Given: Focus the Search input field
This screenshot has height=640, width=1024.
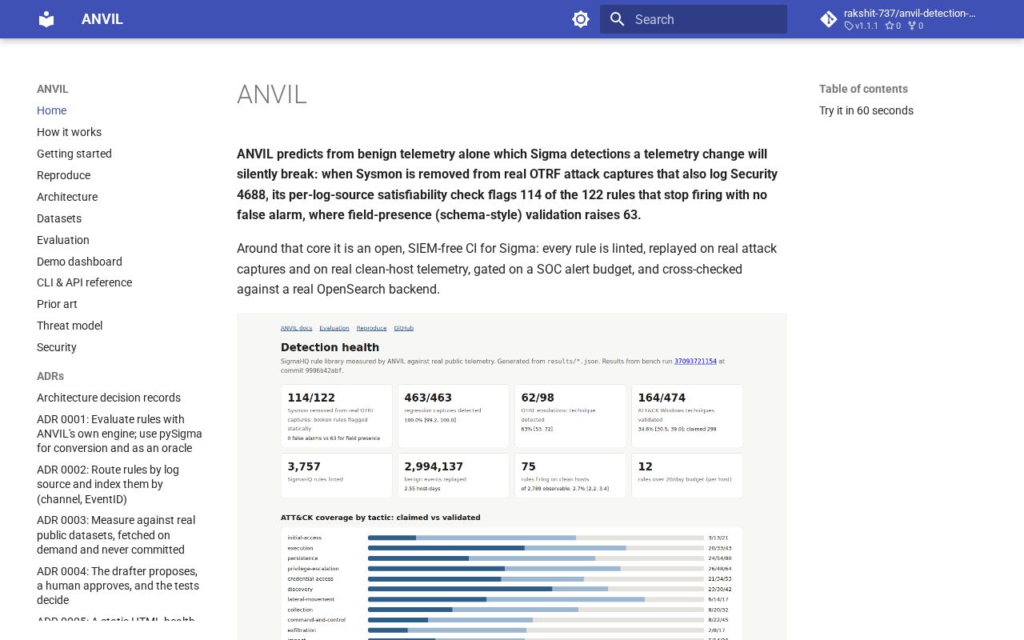Looking at the screenshot, I should (x=694, y=19).
